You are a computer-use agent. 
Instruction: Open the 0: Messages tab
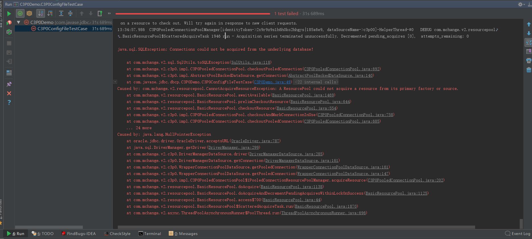point(183,234)
